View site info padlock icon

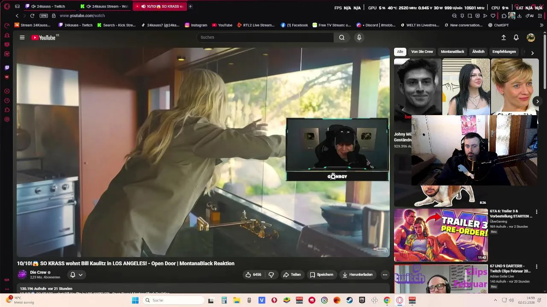coord(53,16)
